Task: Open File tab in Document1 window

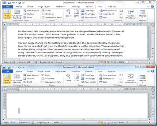Action: pyautogui.click(x=8, y=7)
